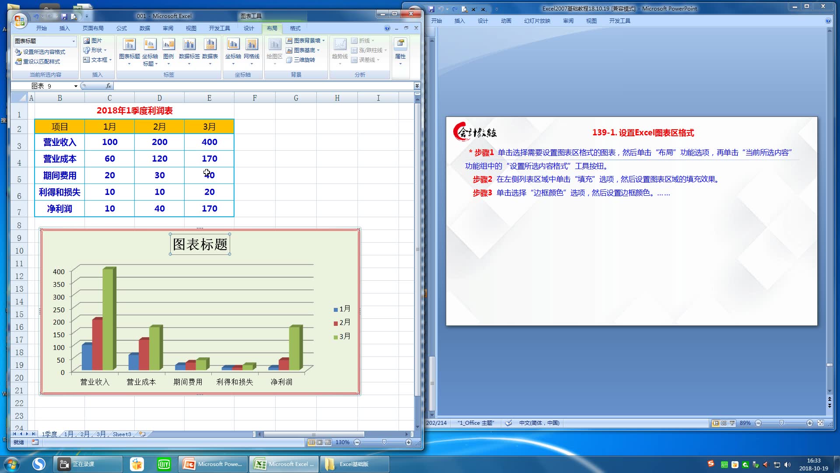Open the 图表背景墙 dropdown arrow
840x473 pixels.
[x=323, y=41]
